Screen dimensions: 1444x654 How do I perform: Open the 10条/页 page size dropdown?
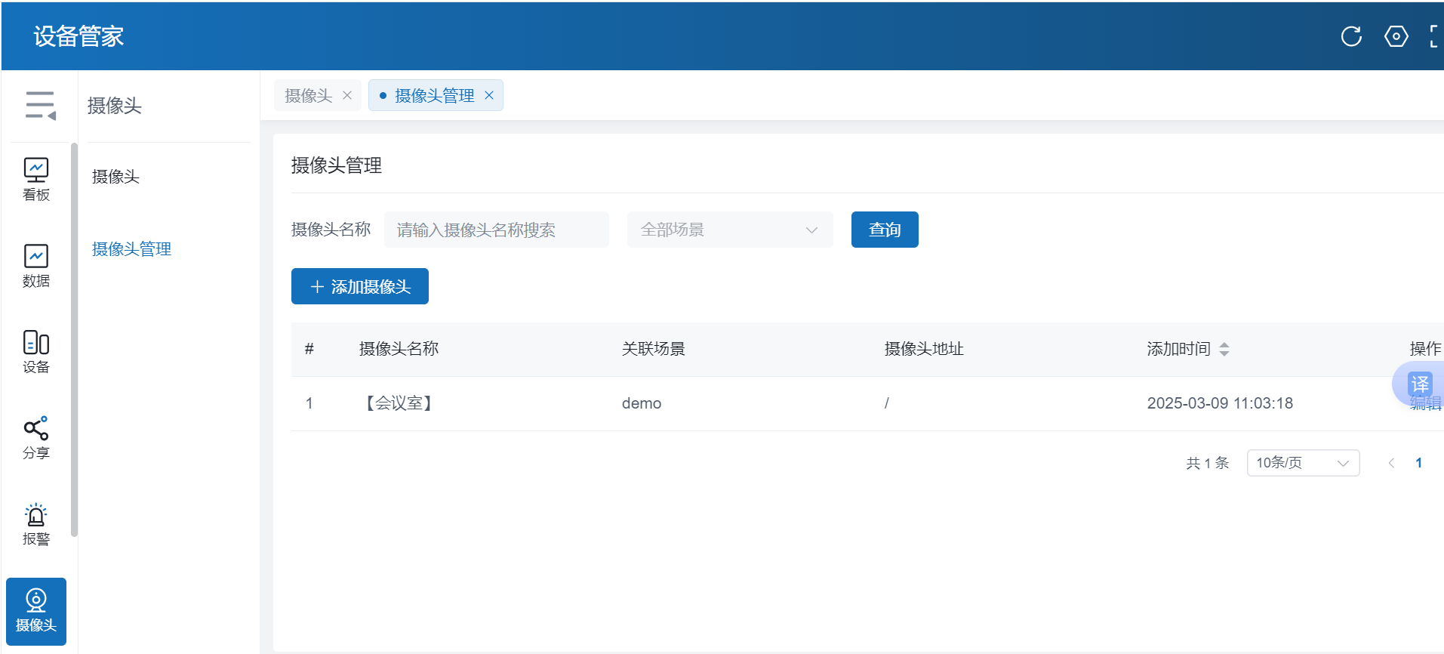coord(1302,463)
